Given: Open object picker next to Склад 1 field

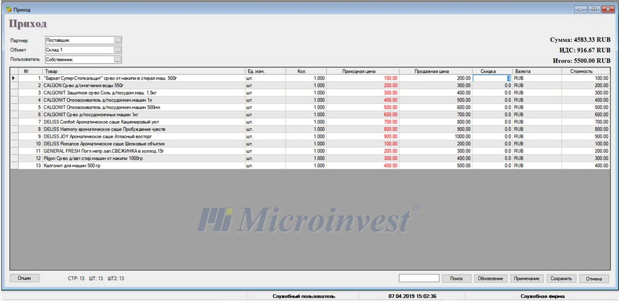Looking at the screenshot, I should 118,50.
